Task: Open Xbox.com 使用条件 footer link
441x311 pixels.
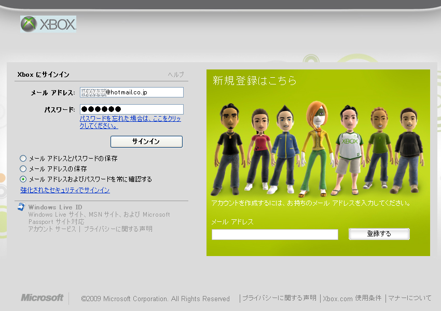Action: 352,298
